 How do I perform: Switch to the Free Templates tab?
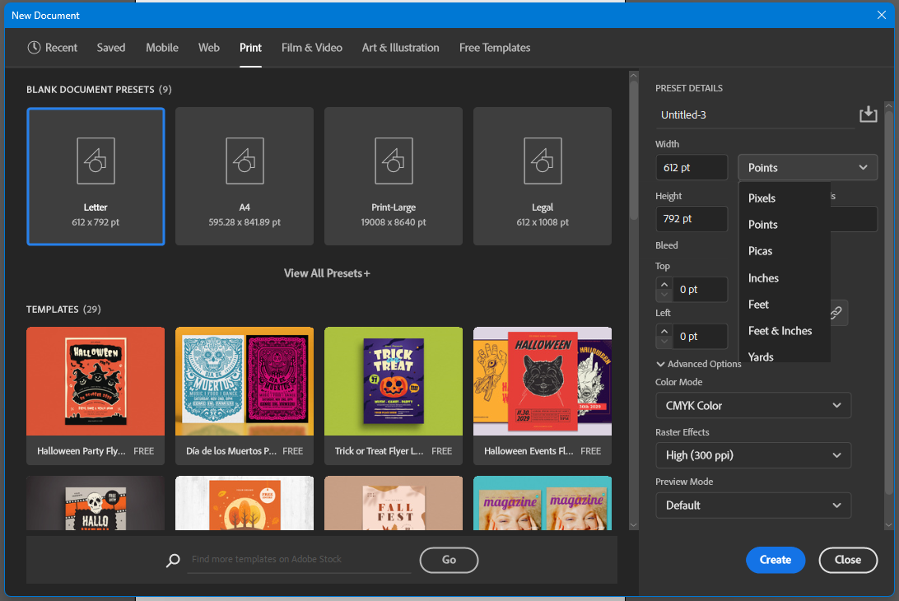(x=494, y=48)
